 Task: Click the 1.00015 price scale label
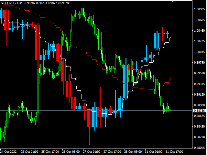199,52
